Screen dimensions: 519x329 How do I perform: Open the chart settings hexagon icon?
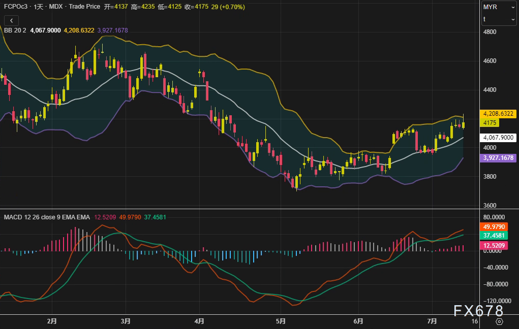click(x=499, y=321)
